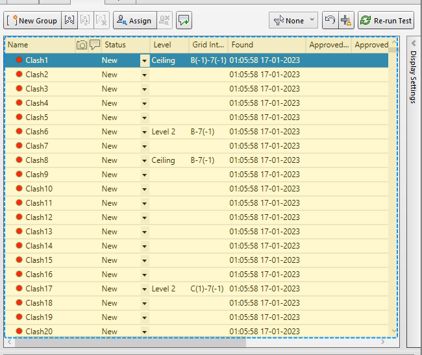Image resolution: width=422 pixels, height=355 pixels.
Task: Open Clash6 status dropdown arrow
Action: (x=144, y=132)
